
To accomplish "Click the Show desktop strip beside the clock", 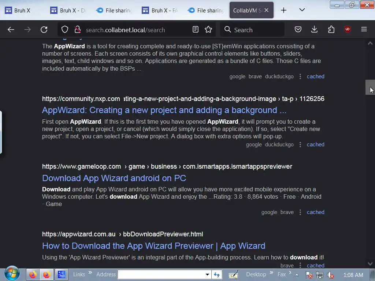I will pyautogui.click(x=372, y=275).
